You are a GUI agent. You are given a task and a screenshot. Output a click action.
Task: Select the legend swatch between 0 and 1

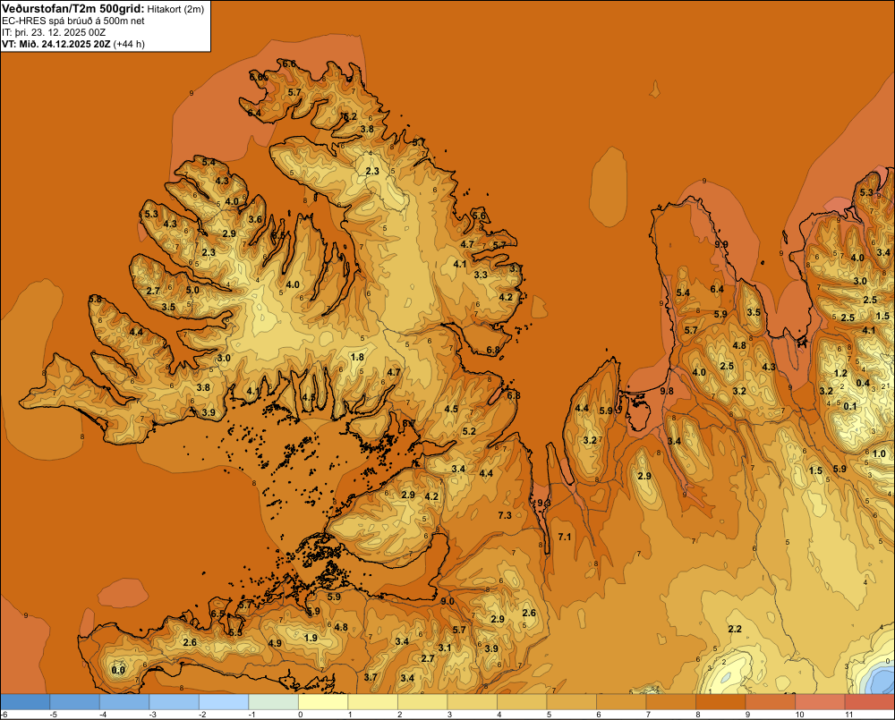323,702
